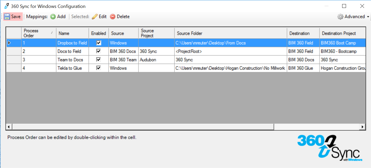The image size is (371, 168).
Task: Toggle Enabled checkbox for Team to Docs
Action: click(x=98, y=60)
